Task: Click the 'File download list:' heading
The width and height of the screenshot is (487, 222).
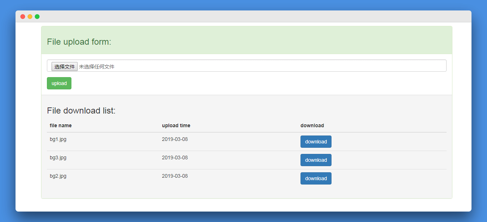Action: [x=81, y=111]
